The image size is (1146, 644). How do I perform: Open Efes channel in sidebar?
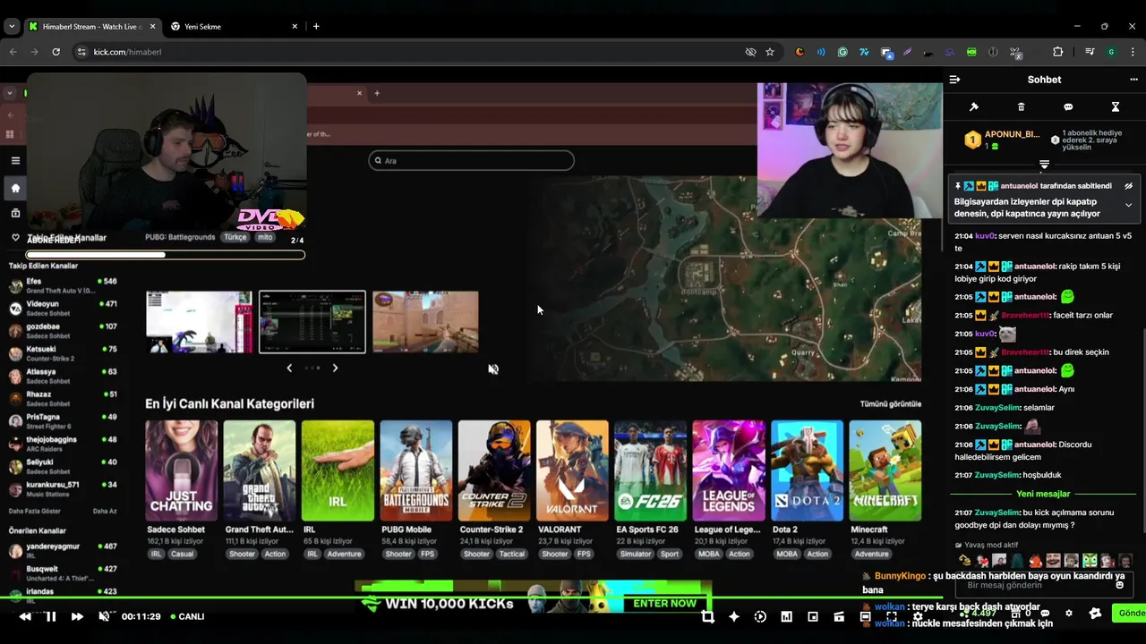61,285
